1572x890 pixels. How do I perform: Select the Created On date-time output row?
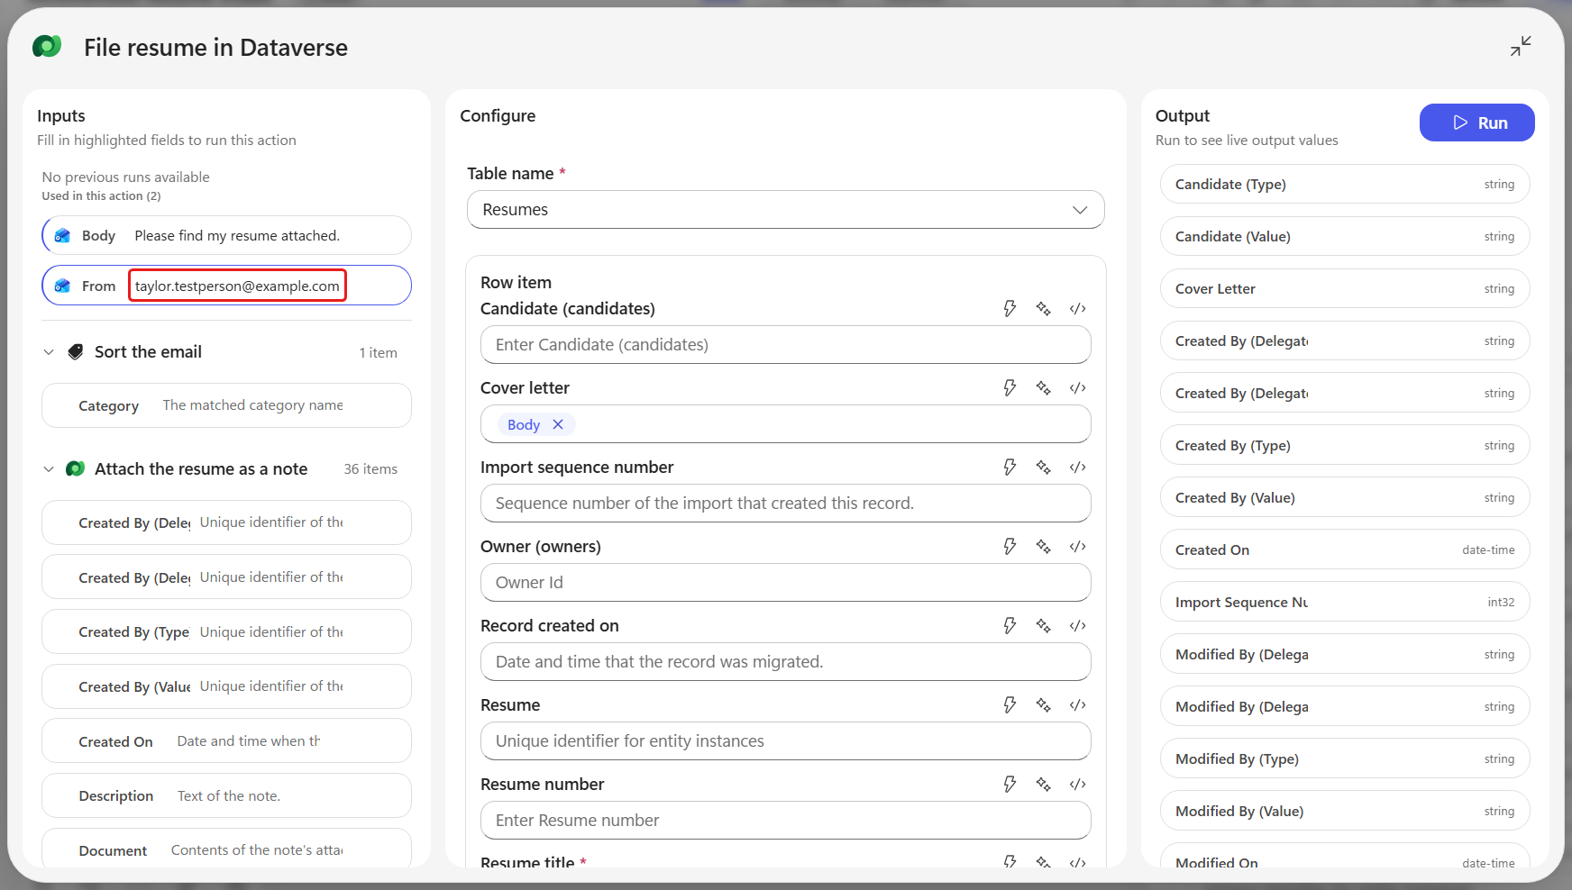(1345, 549)
